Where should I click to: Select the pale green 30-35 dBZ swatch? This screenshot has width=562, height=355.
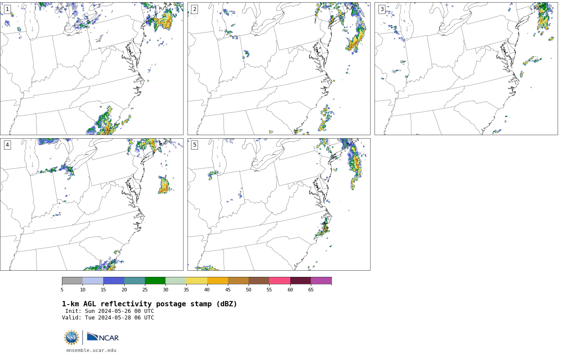176,281
